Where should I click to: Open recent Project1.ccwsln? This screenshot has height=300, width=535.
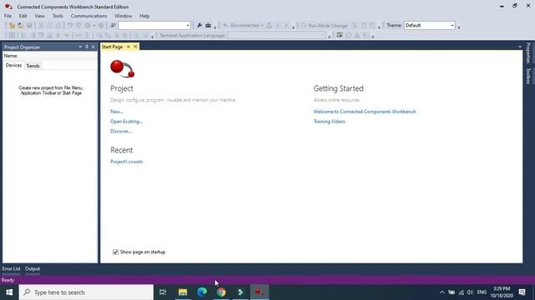click(x=126, y=162)
